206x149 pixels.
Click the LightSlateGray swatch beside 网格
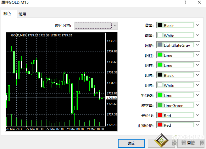[160, 45]
